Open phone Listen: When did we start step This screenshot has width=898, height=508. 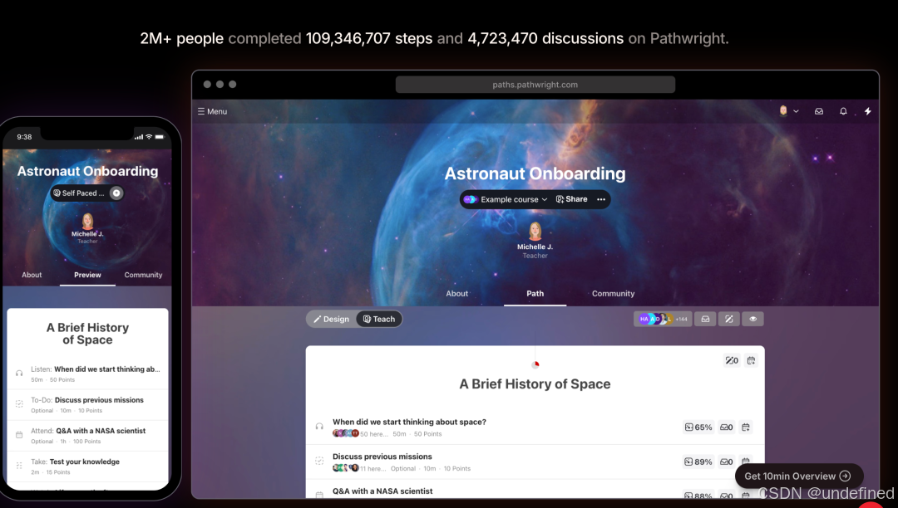point(96,369)
